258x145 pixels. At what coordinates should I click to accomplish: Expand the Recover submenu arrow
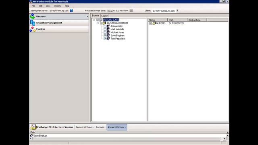pos(87,17)
